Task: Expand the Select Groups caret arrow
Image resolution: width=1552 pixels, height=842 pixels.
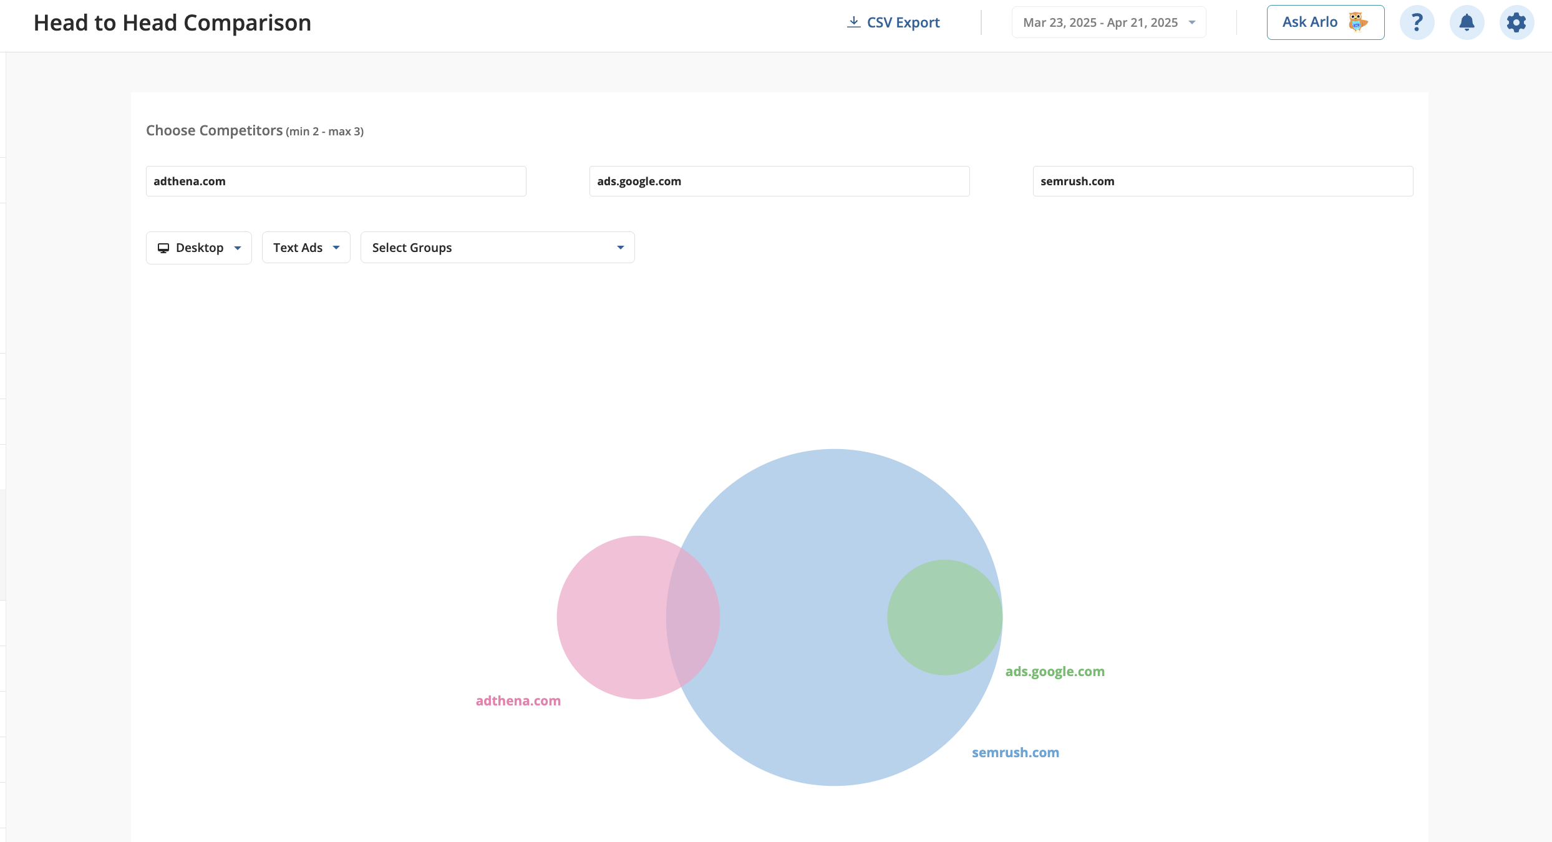Action: [621, 248]
